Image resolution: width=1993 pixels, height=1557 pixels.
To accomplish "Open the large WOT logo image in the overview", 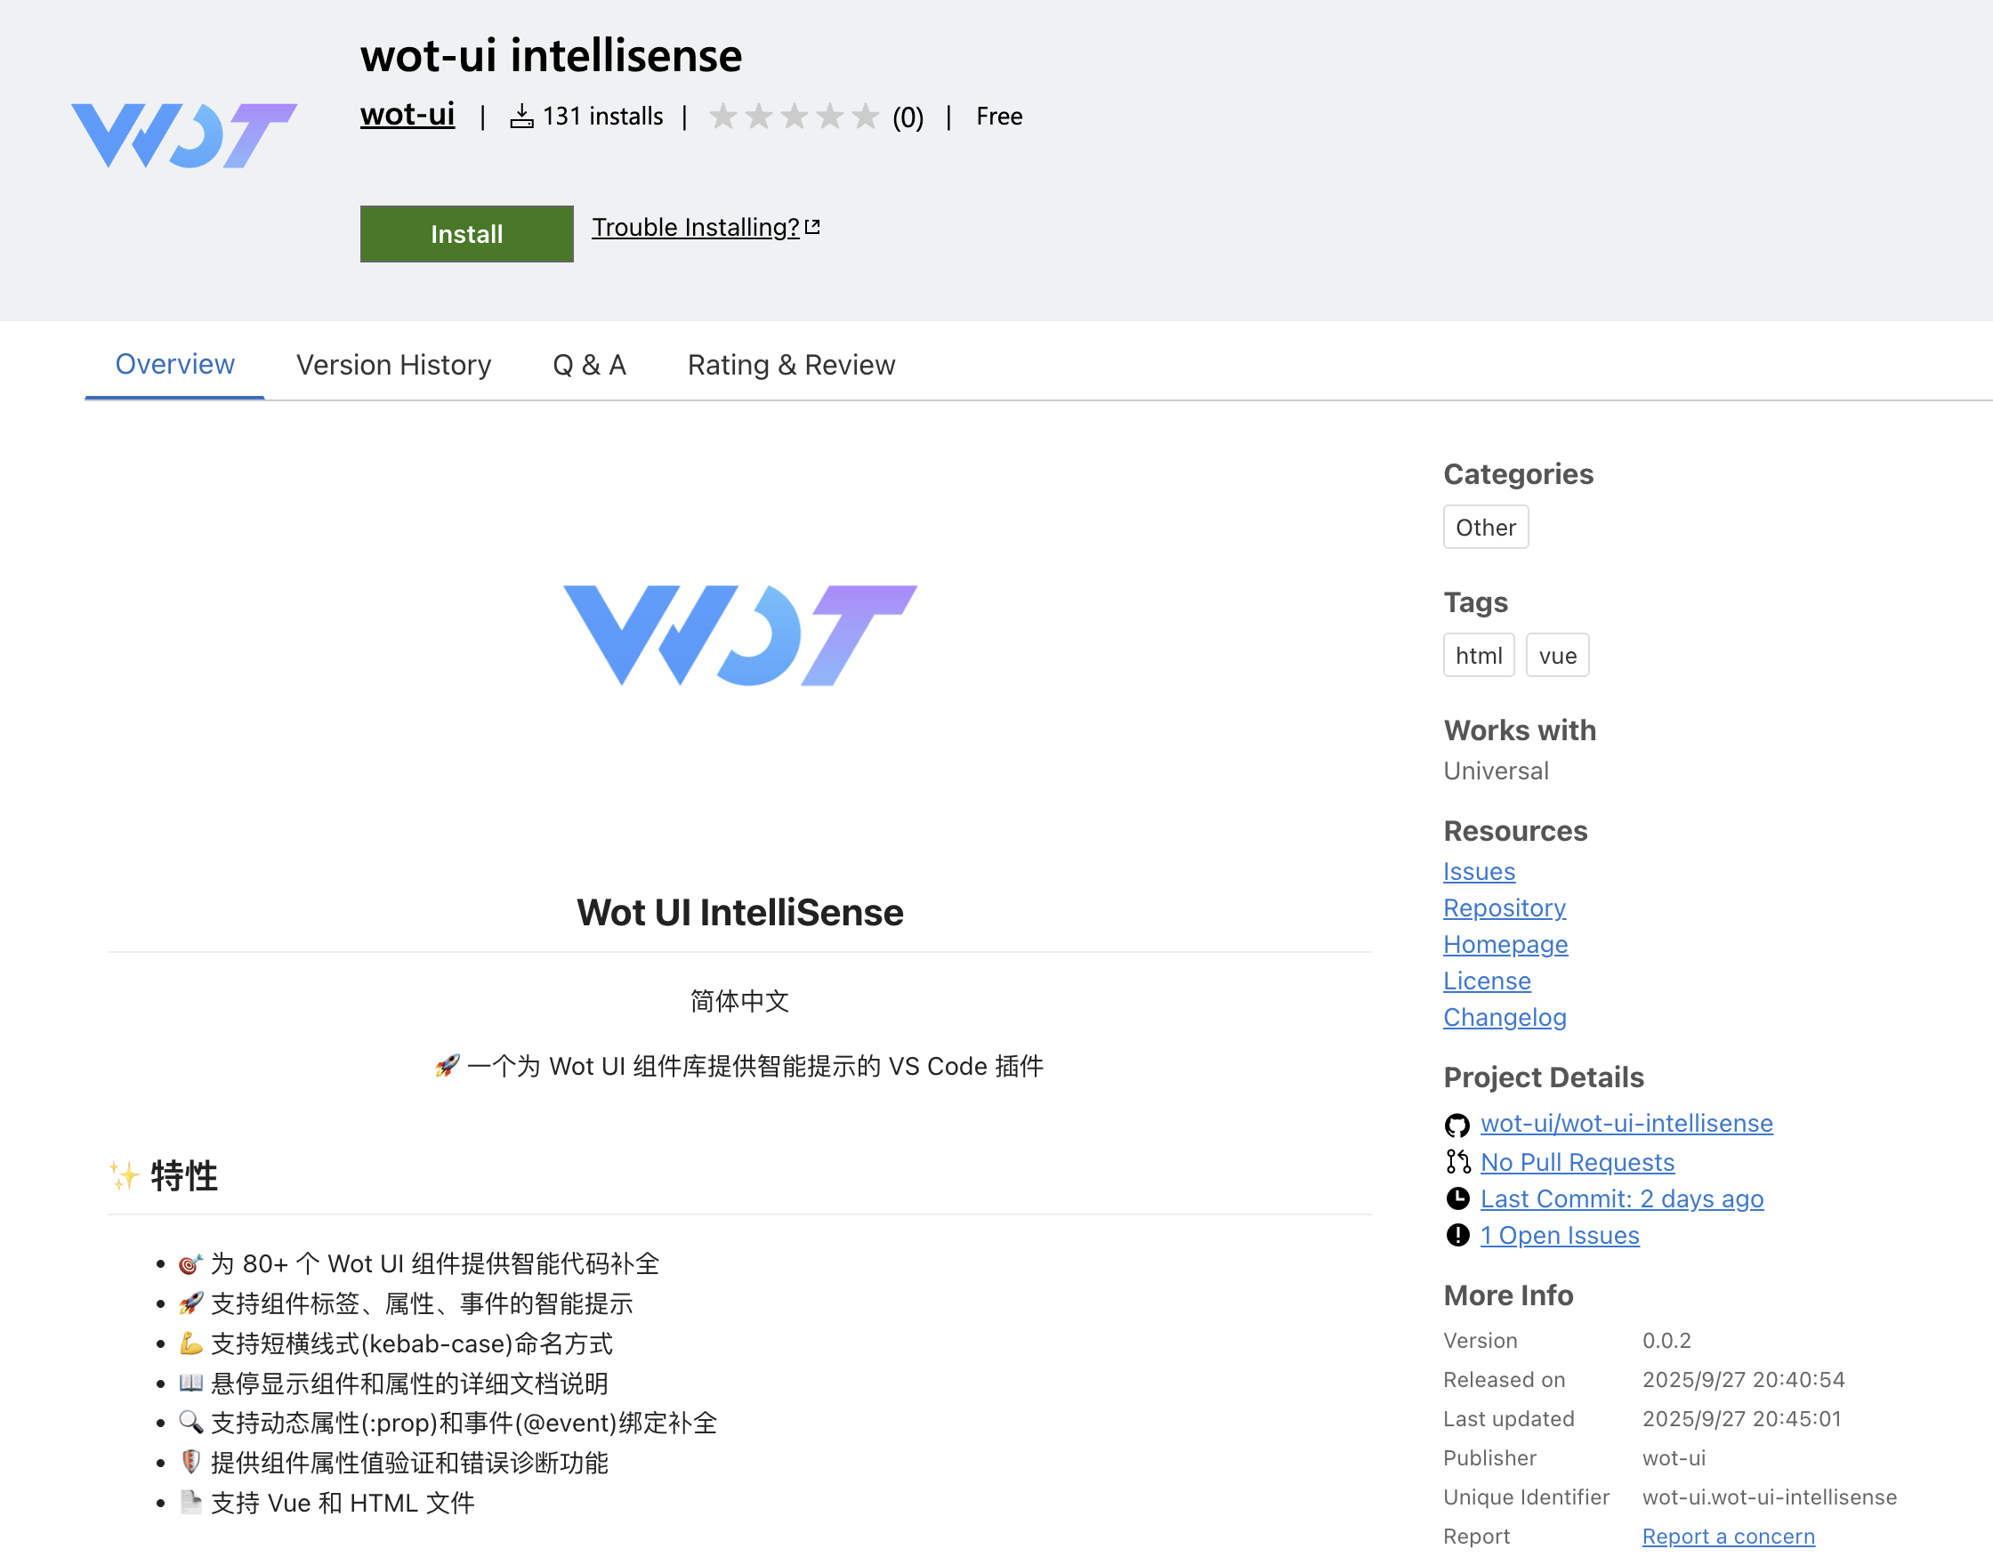I will 740,635.
